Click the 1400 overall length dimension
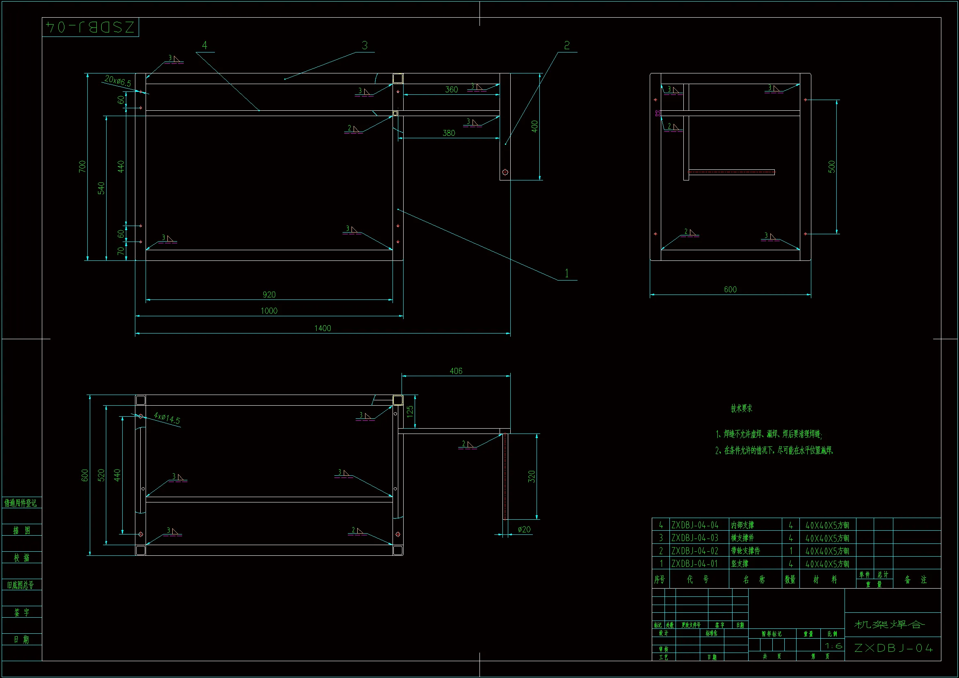This screenshot has width=959, height=678. tap(322, 329)
